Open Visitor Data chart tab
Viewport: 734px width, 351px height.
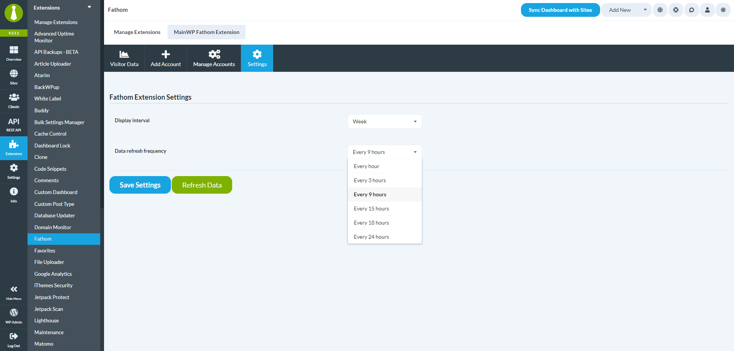[x=124, y=58]
